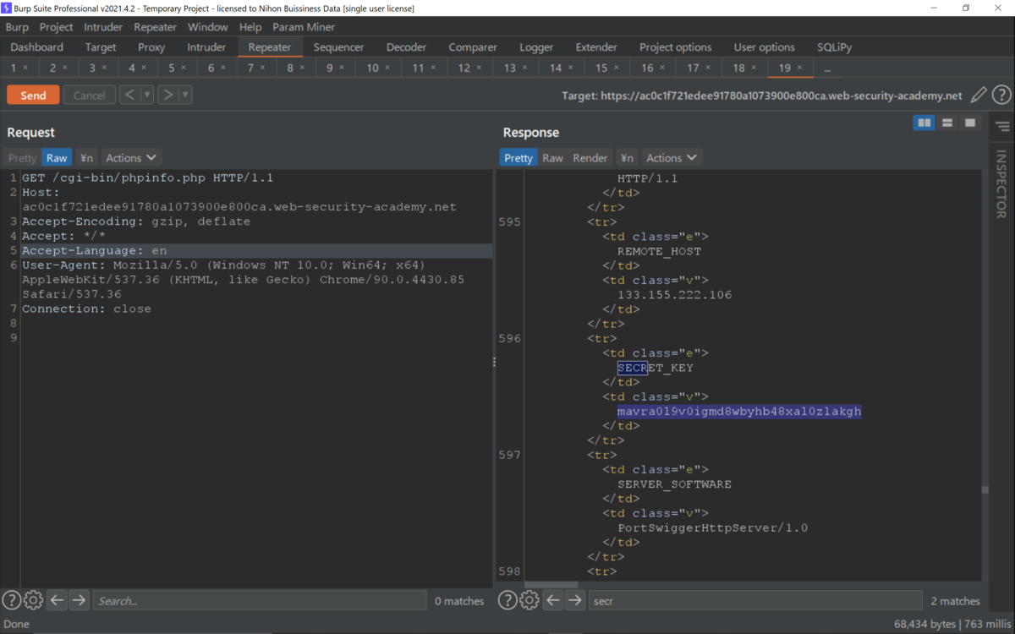This screenshot has width=1015, height=634.
Task: Open forward history dropdown arrow
Action: point(185,95)
